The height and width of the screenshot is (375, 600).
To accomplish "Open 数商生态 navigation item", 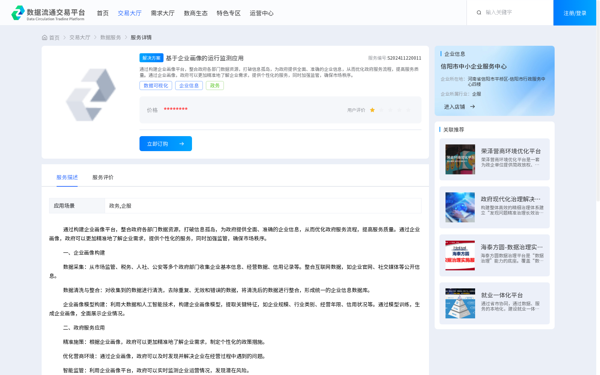I will pos(196,13).
